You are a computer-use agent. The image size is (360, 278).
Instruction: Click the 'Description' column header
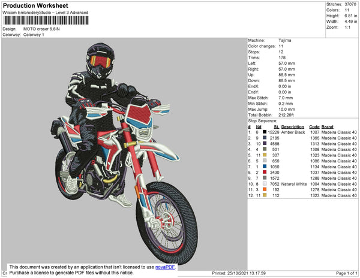pos(293,127)
